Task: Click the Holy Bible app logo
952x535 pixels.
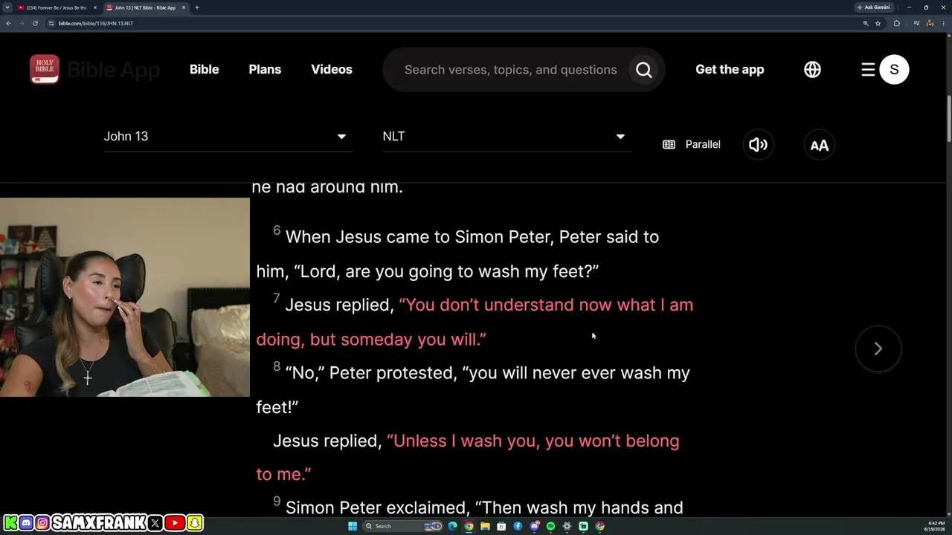Action: [x=45, y=69]
